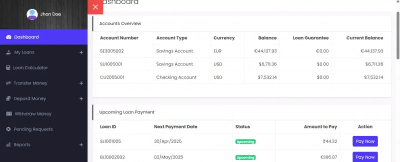The height and width of the screenshot is (162, 400).
Task: Expand the Reports submenu plus
Action: coord(81,145)
